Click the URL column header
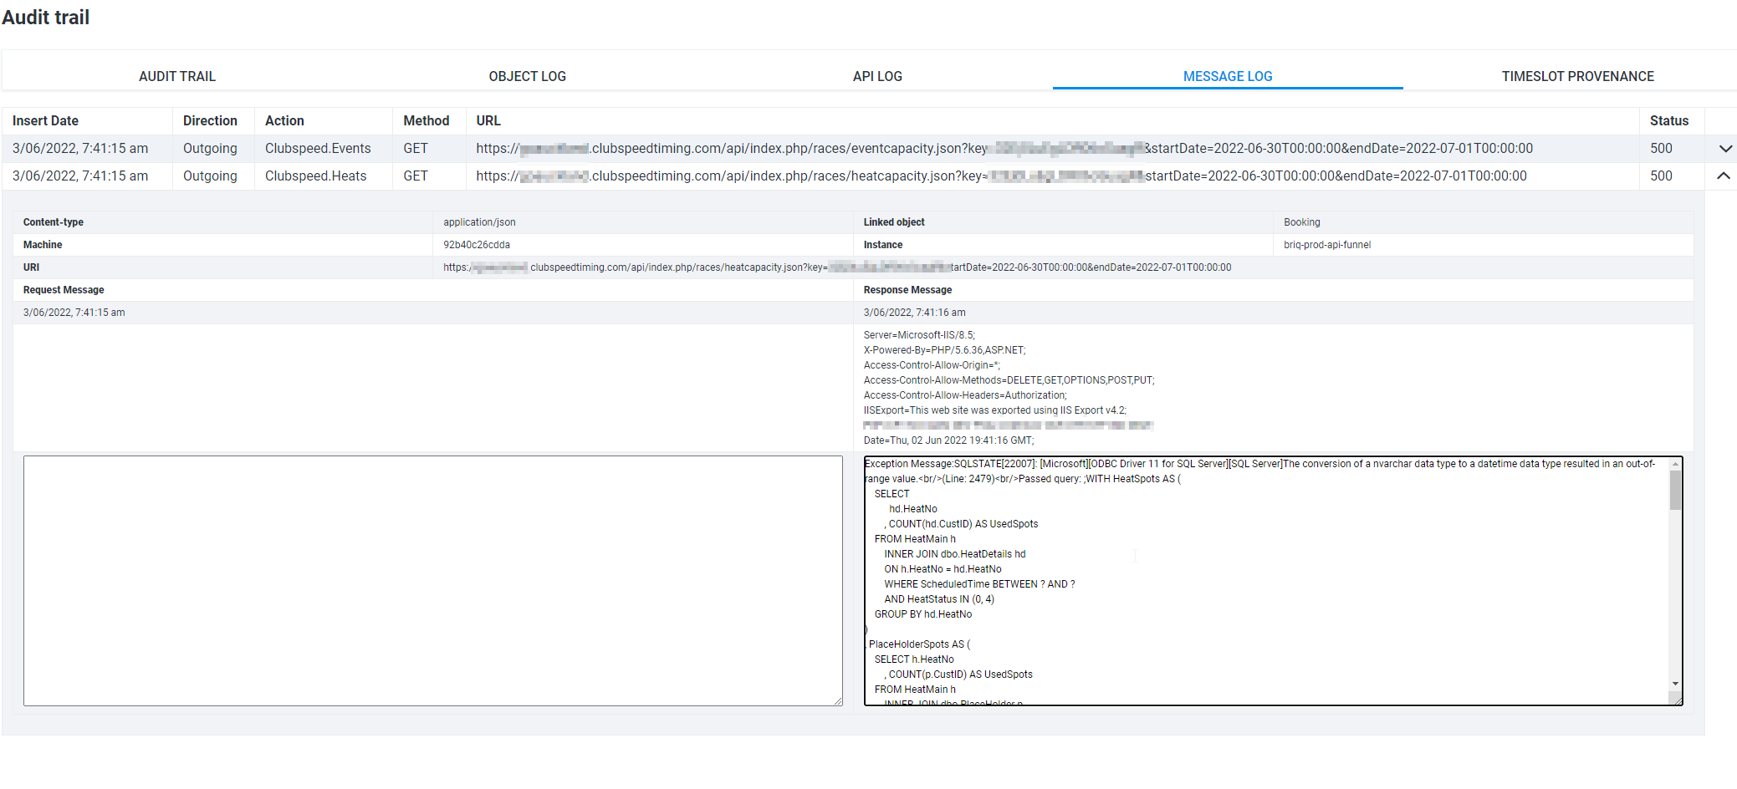Screen dimensions: 1737x789 (x=488, y=120)
